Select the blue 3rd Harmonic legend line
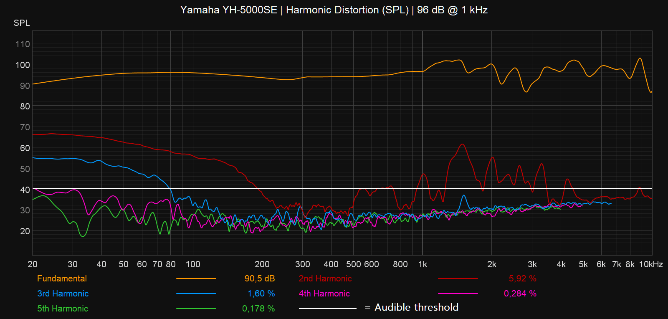668x319 pixels. coord(196,294)
